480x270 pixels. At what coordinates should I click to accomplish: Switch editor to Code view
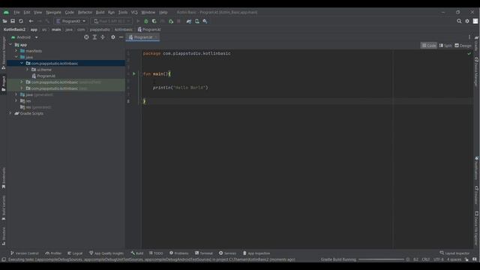click(x=429, y=46)
